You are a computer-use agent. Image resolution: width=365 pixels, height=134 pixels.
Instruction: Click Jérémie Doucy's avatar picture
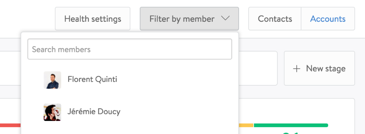(x=52, y=112)
